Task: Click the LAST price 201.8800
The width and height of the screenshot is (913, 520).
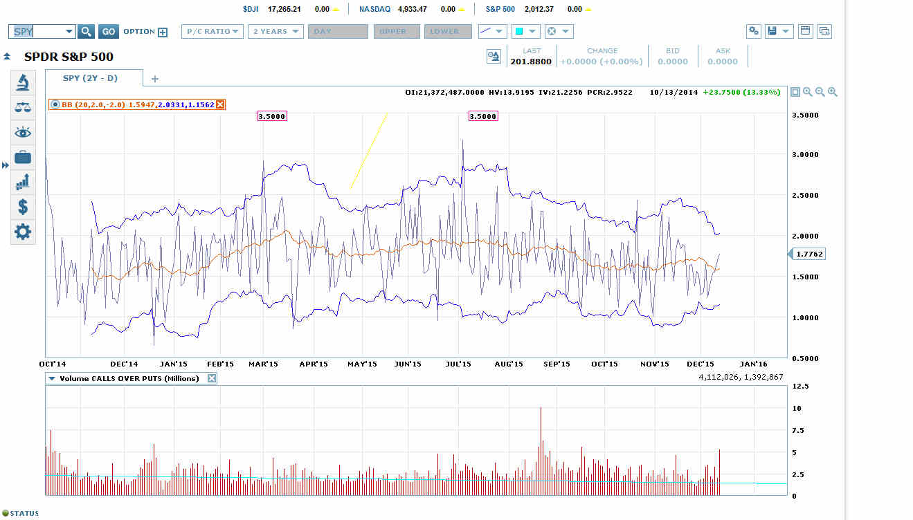Action: coord(532,62)
